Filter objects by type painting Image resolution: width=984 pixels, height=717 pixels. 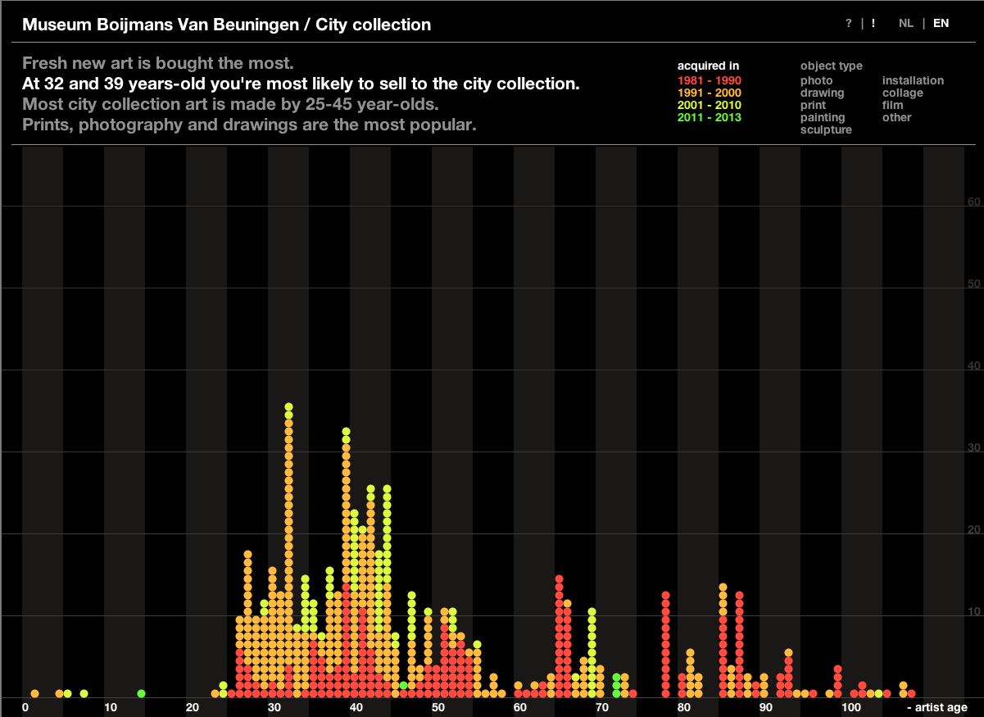coord(823,117)
